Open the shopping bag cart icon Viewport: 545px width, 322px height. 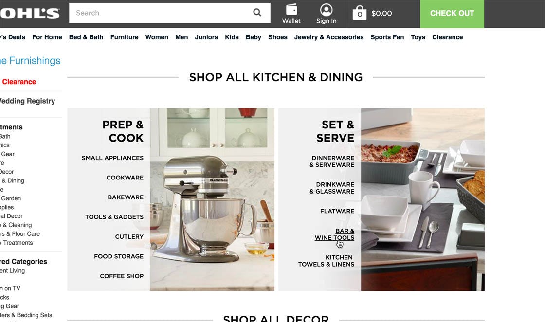360,13
